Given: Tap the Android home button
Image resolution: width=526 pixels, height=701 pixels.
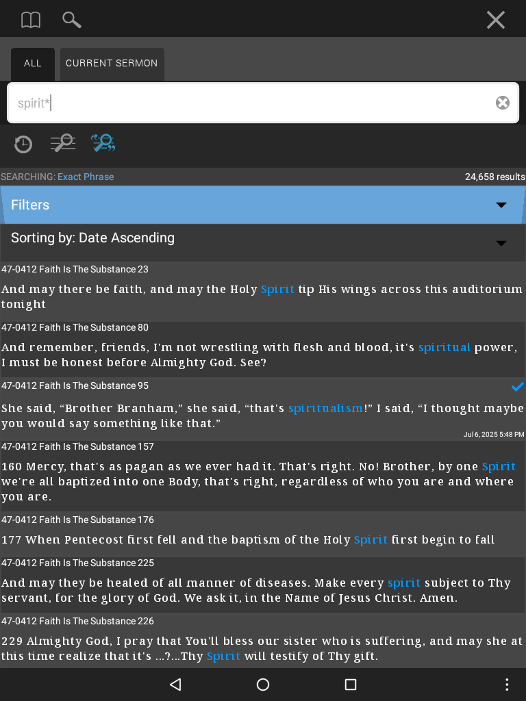Looking at the screenshot, I should [263, 684].
